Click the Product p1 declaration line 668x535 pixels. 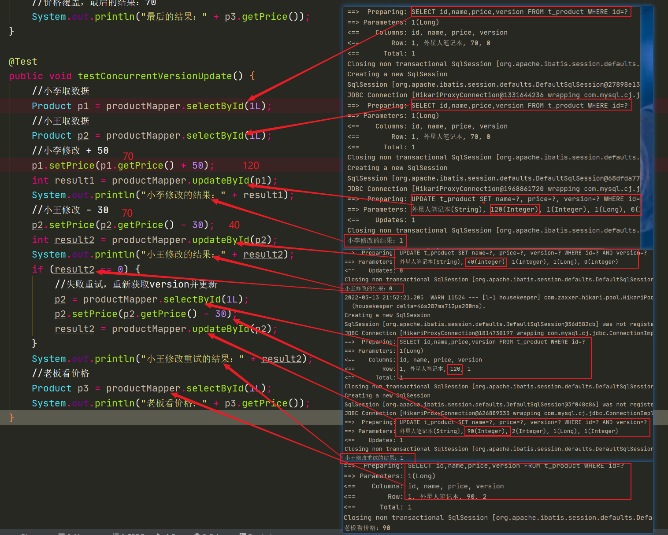(x=152, y=106)
